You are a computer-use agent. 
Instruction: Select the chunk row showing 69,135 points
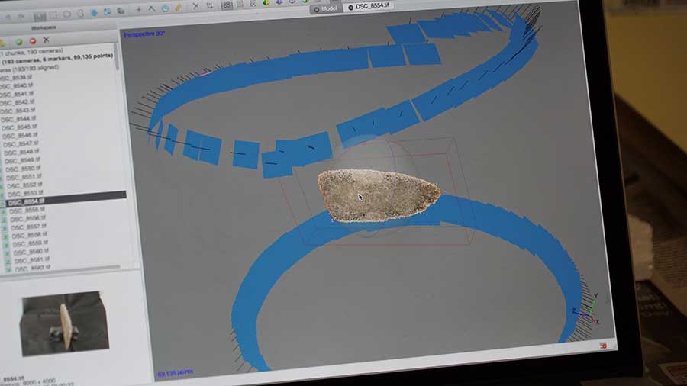(x=57, y=59)
